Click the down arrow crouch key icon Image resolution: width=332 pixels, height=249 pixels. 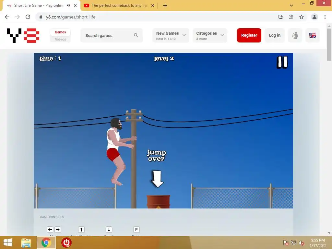coord(109,230)
